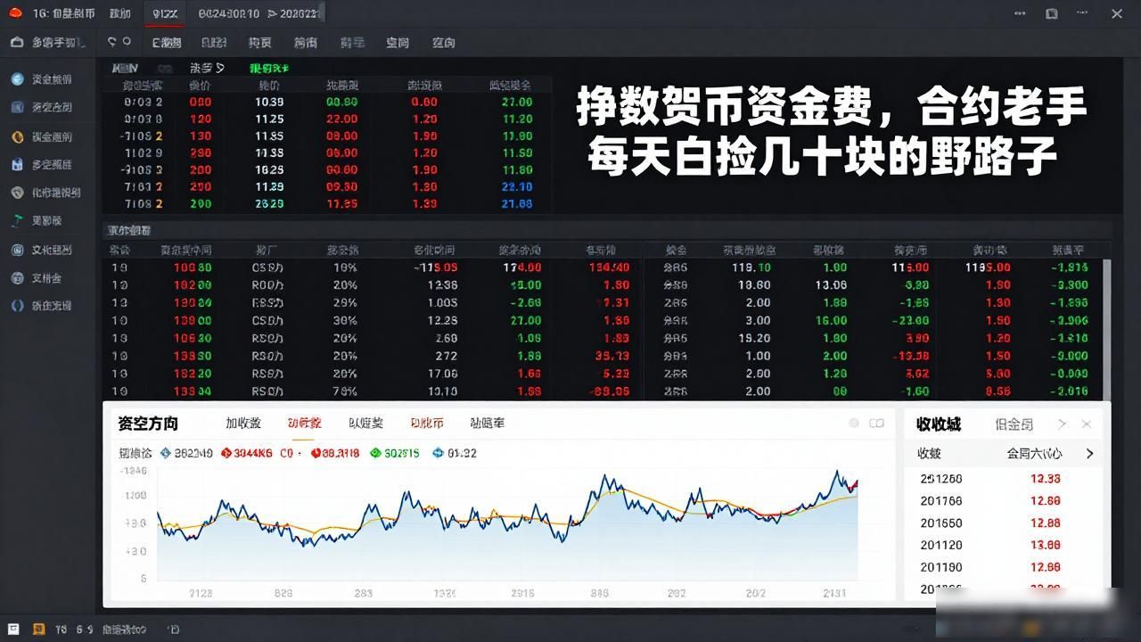Image resolution: width=1141 pixels, height=642 pixels.
Task: Click the red 134.40 cell in lower table
Action: click(x=609, y=267)
